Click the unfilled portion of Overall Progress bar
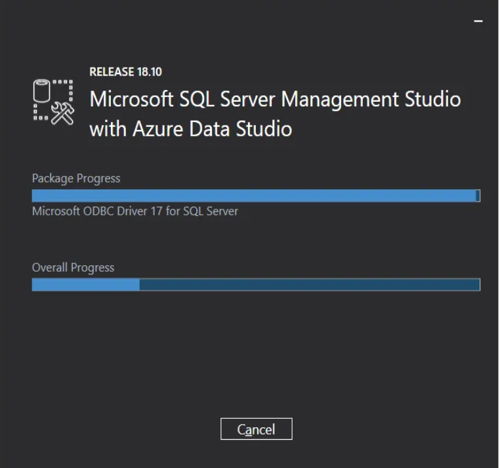 (308, 285)
